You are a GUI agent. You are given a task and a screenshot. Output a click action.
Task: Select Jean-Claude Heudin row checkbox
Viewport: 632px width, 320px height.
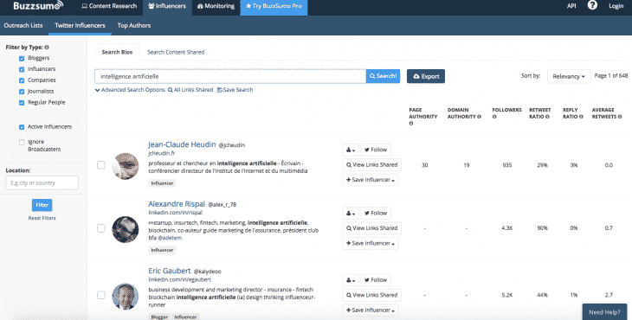pos(101,165)
